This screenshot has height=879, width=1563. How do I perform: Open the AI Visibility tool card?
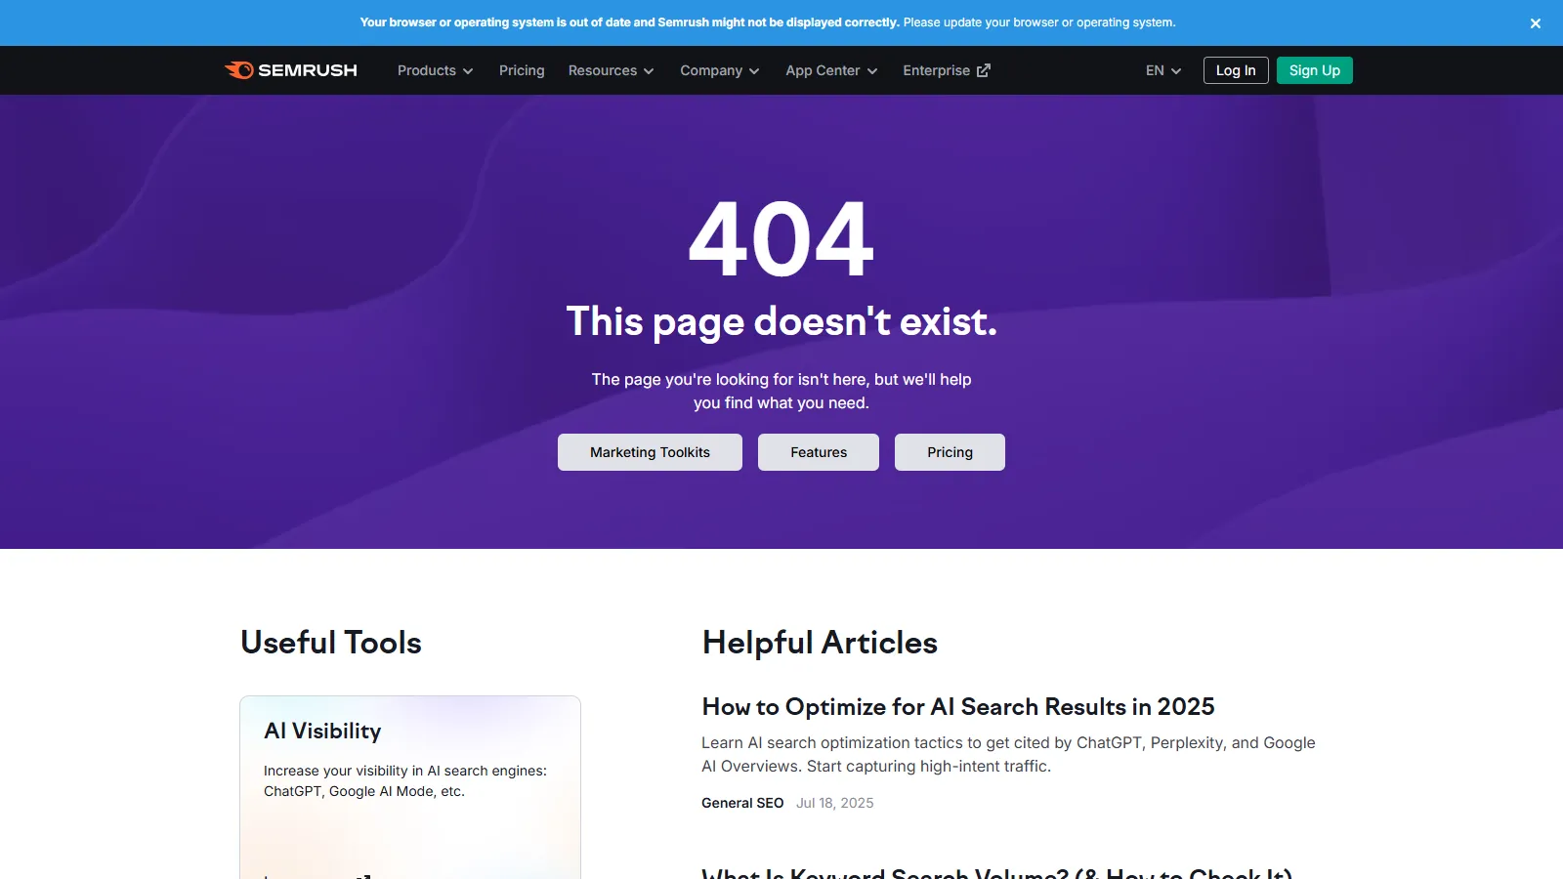pos(410,781)
